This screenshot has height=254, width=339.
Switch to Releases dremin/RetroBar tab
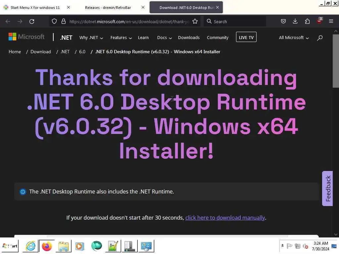coord(108,8)
